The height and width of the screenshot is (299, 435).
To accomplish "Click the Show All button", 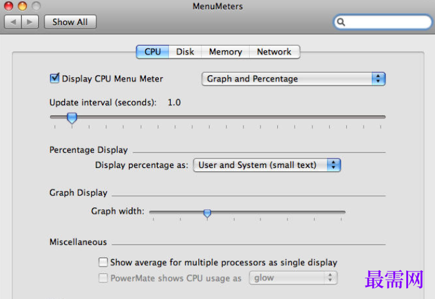I will pos(70,22).
